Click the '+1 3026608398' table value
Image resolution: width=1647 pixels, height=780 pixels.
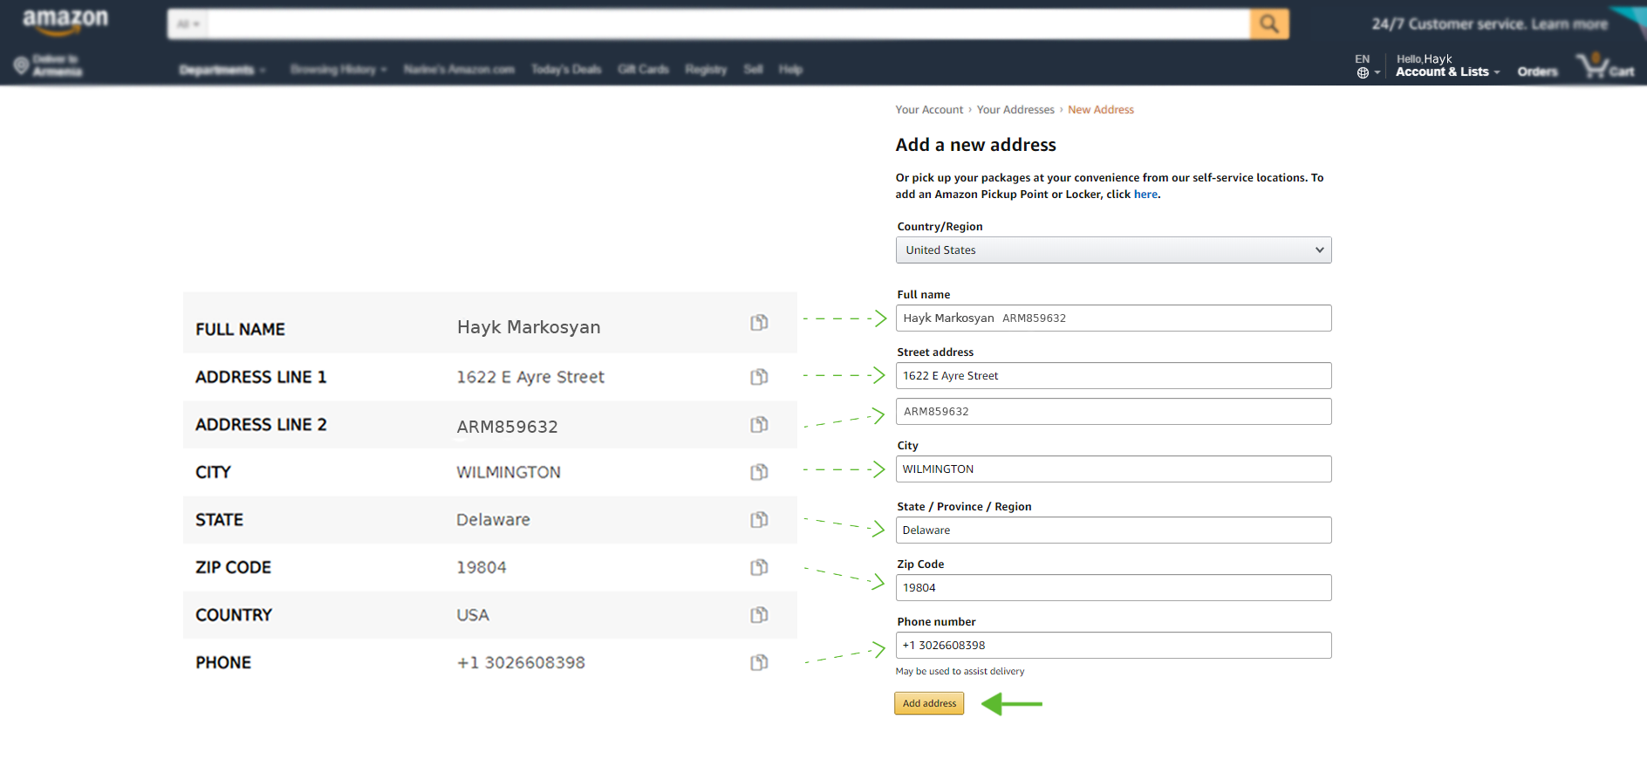pos(521,663)
